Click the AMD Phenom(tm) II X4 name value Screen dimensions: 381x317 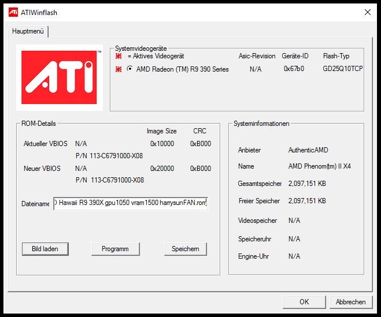[320, 166]
